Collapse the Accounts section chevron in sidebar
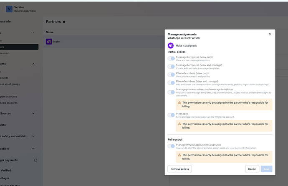288x186 pixels. [33, 64]
